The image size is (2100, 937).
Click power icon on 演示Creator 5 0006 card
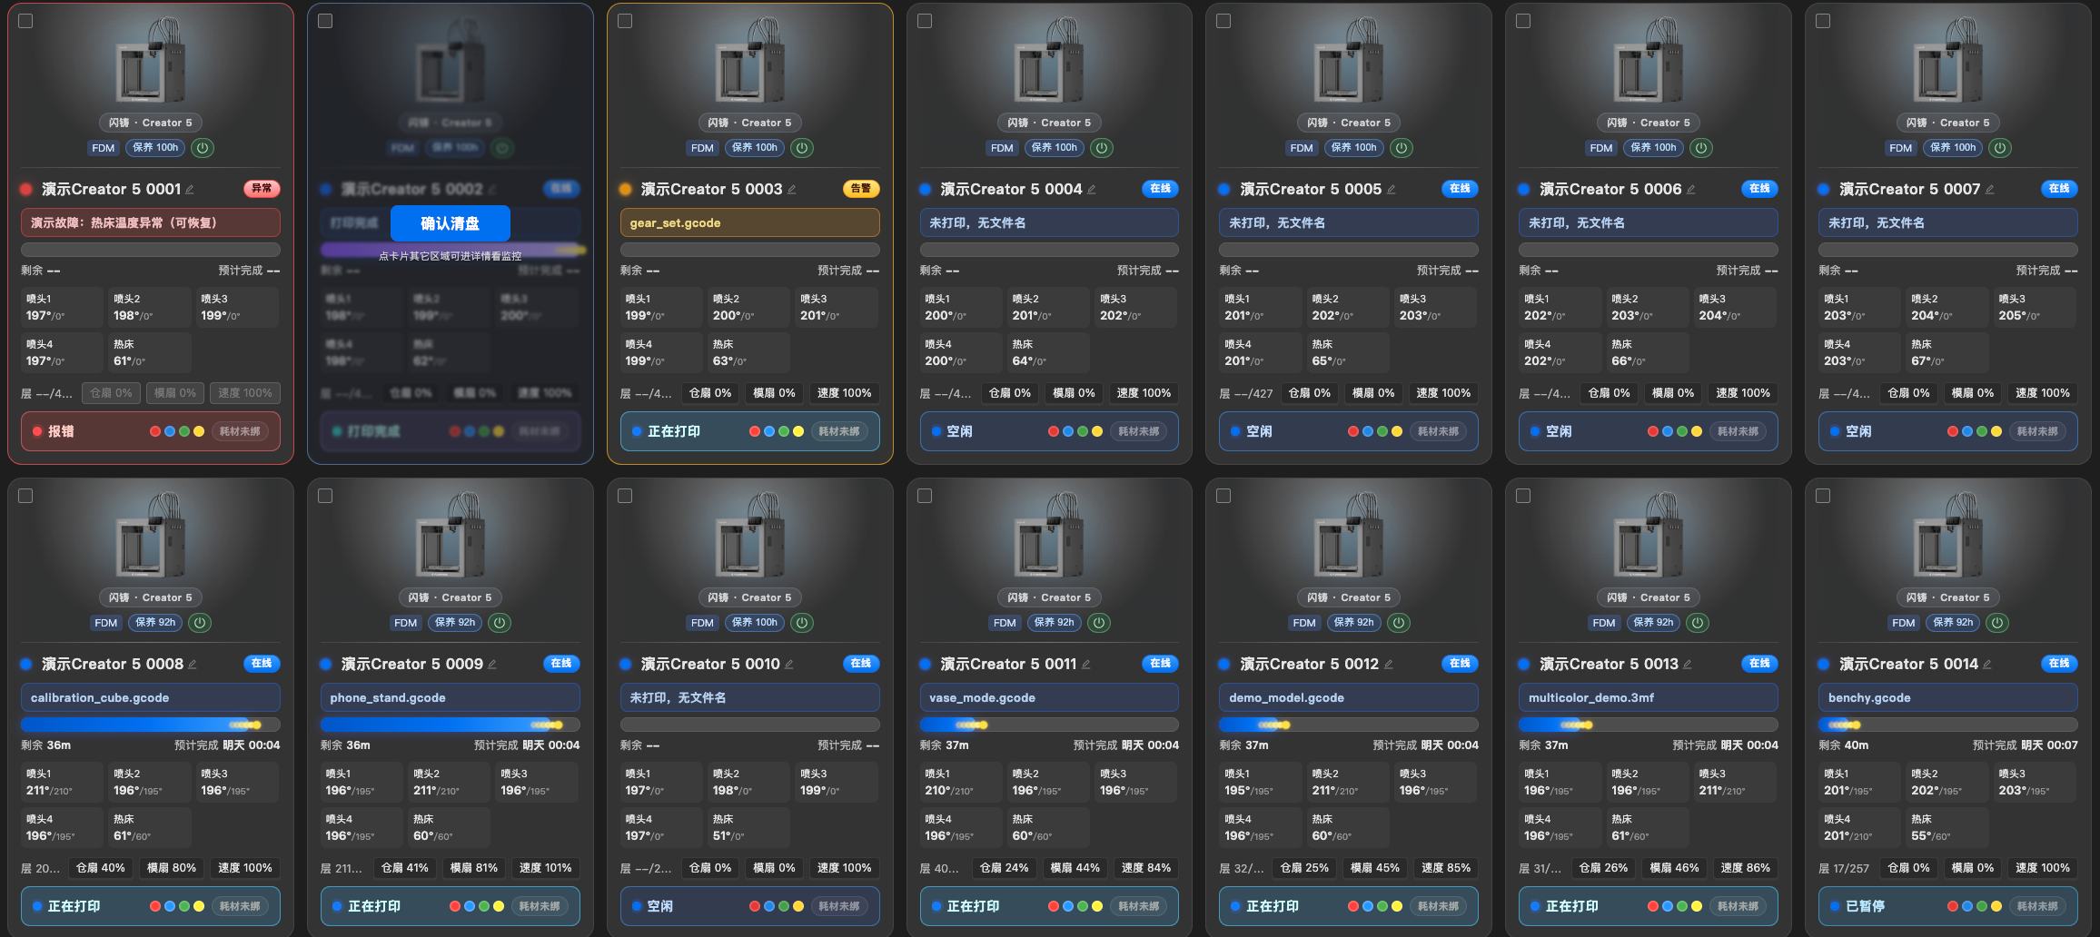(1701, 148)
